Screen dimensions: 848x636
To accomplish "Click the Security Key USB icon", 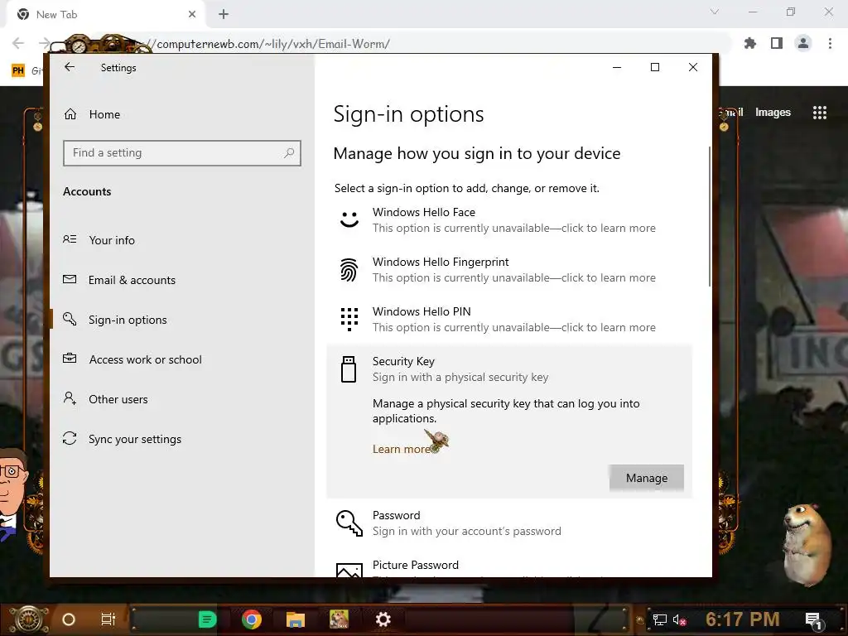I will coord(349,369).
